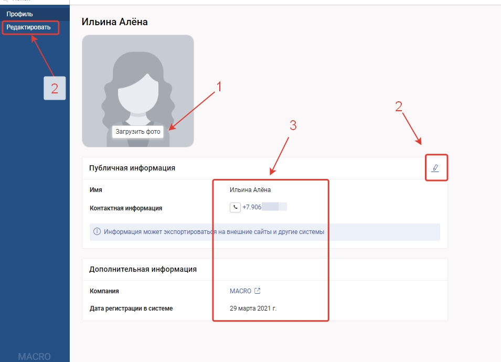Viewport: 501px width, 362px height.
Task: Click the info circle icon in the notice banner
Action: click(x=97, y=232)
